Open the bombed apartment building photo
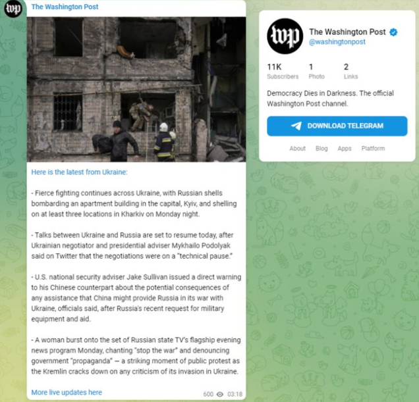Image resolution: width=419 pixels, height=402 pixels. [x=136, y=89]
